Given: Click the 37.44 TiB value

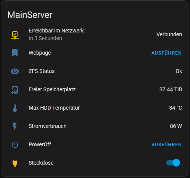Looking at the screenshot, I should (171, 89).
